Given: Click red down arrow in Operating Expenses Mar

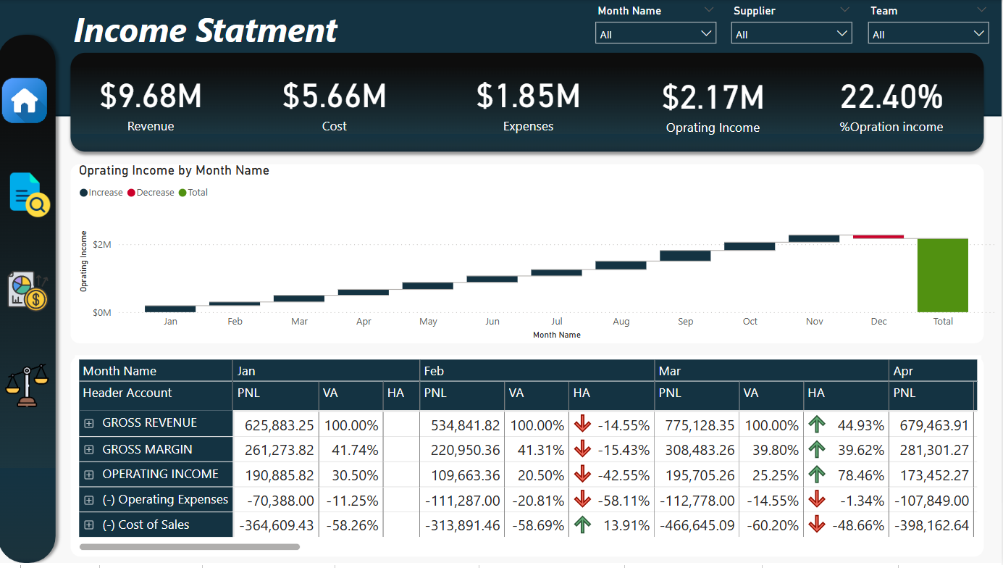Looking at the screenshot, I should tap(817, 500).
